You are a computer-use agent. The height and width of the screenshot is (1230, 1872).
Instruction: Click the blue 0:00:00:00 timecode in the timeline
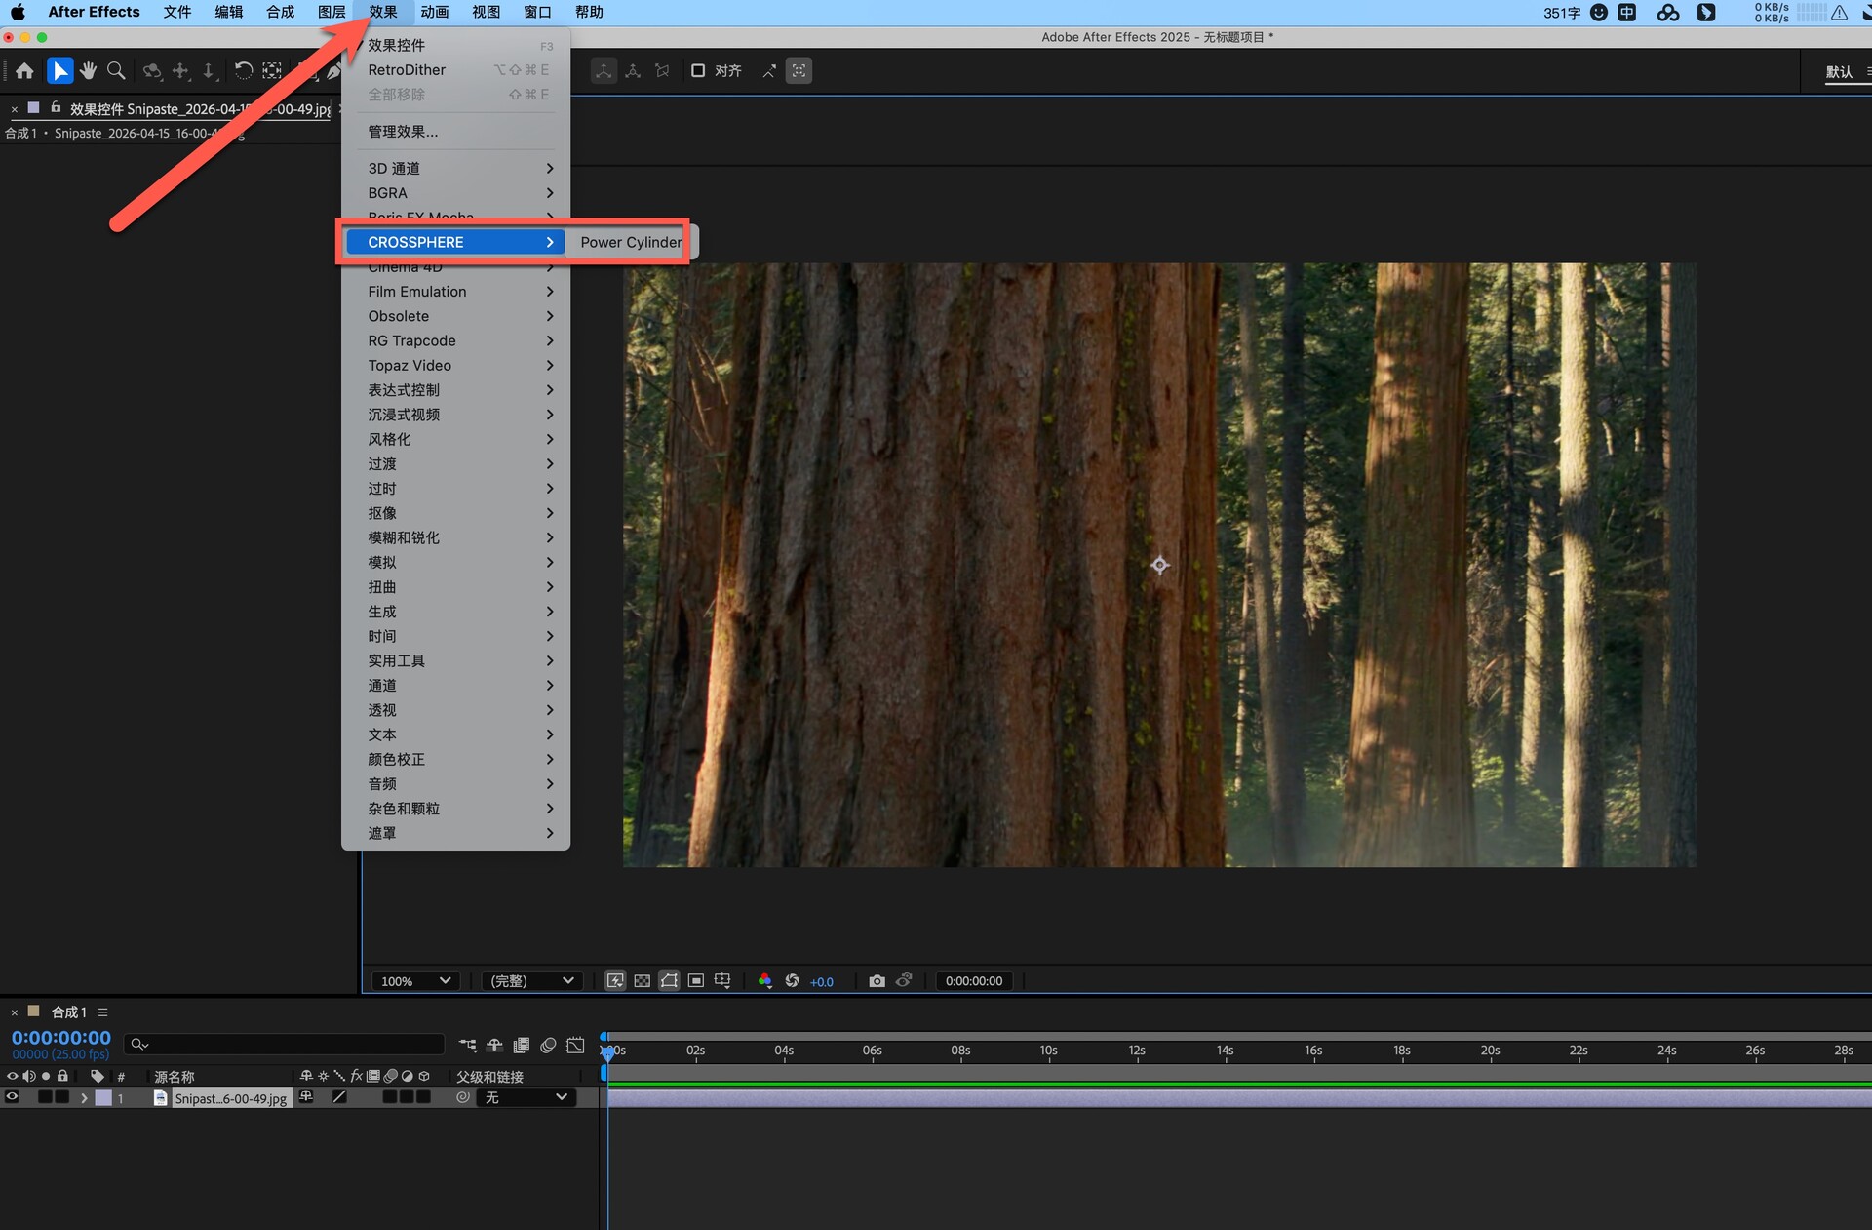pyautogui.click(x=60, y=1037)
